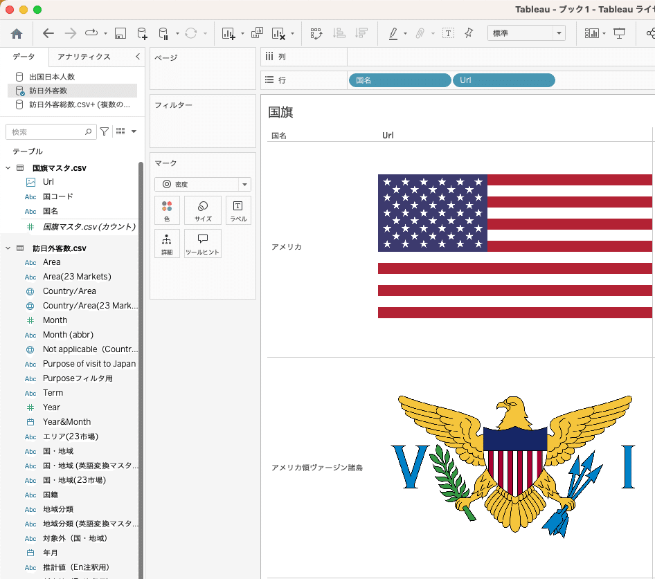Open highlight dropdown arrow
The width and height of the screenshot is (655, 579).
tap(405, 33)
